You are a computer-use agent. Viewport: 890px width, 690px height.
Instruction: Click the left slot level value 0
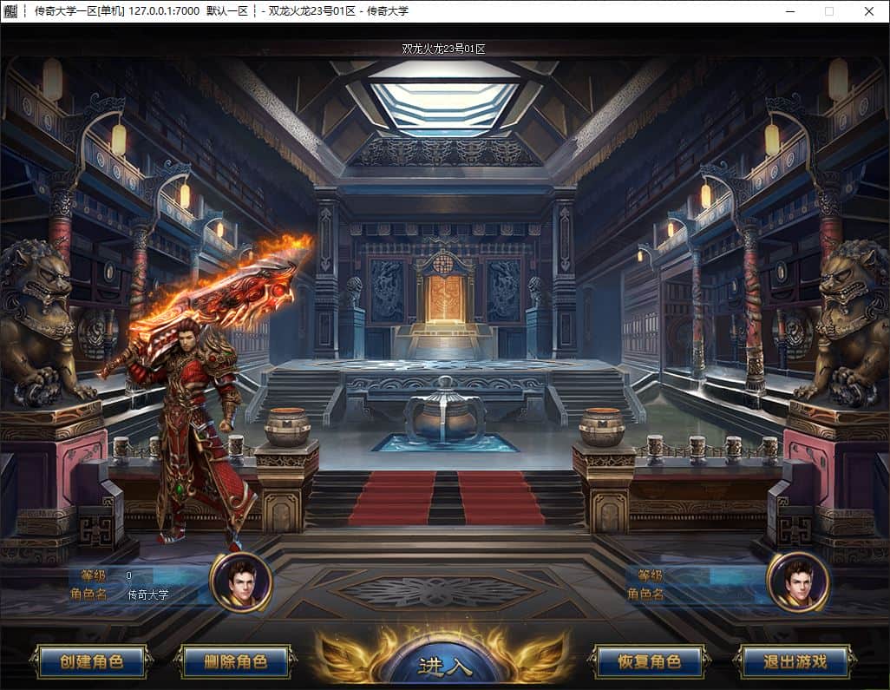(x=129, y=575)
